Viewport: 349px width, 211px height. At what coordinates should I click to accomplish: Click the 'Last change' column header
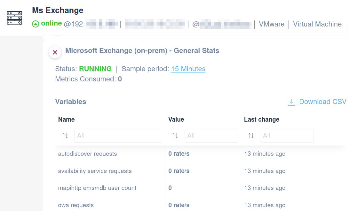tap(262, 119)
